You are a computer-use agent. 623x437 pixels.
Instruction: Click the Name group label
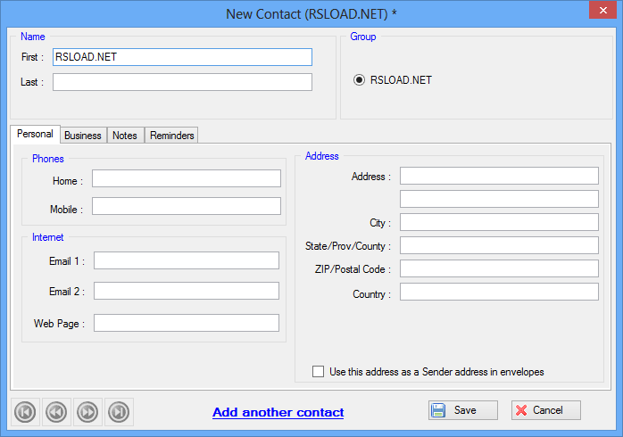click(33, 37)
